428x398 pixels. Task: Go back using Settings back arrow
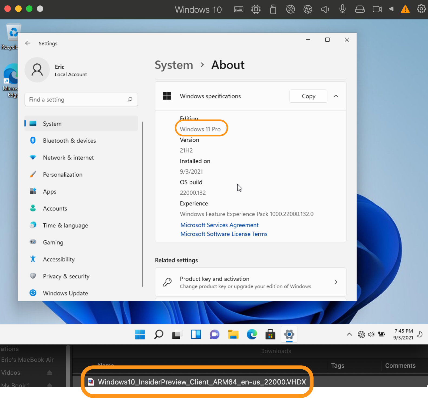28,43
